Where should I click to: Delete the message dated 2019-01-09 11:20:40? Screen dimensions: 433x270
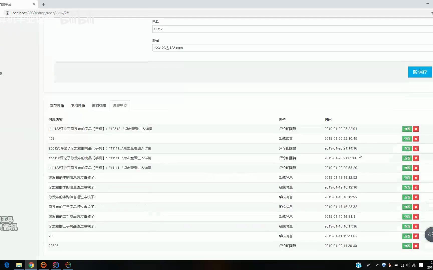click(x=416, y=246)
